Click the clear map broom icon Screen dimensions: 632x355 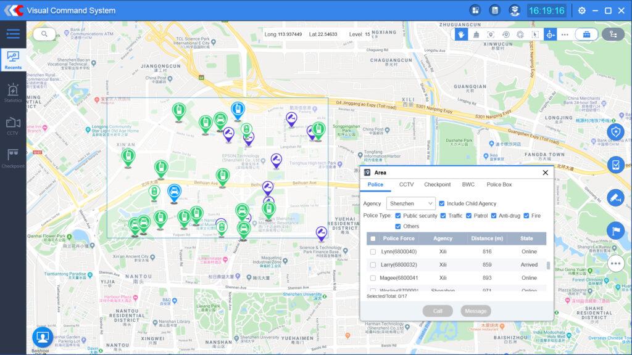476,35
